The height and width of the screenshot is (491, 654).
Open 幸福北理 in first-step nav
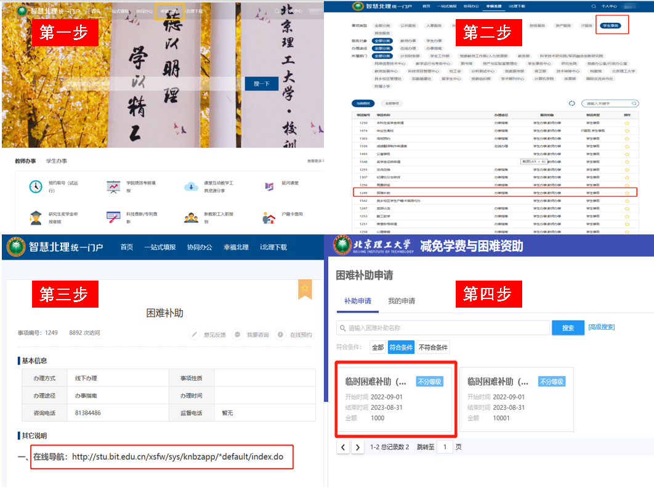pos(169,11)
